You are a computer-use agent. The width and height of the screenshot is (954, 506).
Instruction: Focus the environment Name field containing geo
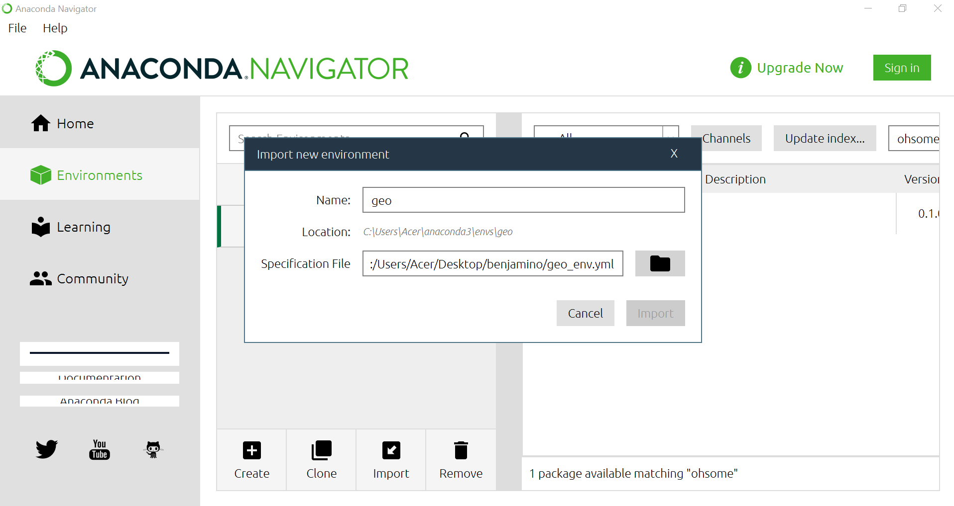(524, 200)
